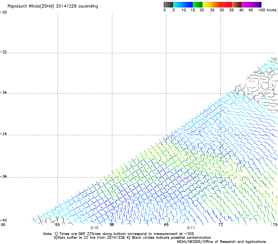
Task: Click the '10' legend scale label
Action: tap(184, 10)
